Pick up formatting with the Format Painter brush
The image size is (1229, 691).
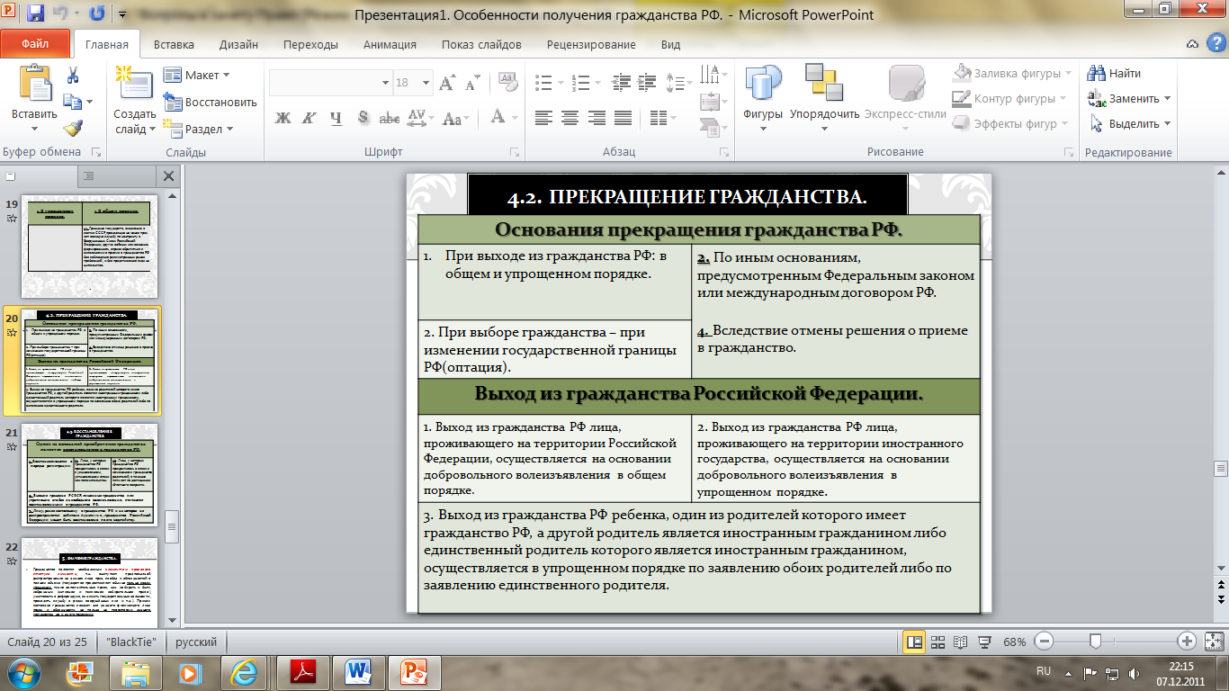click(73, 128)
